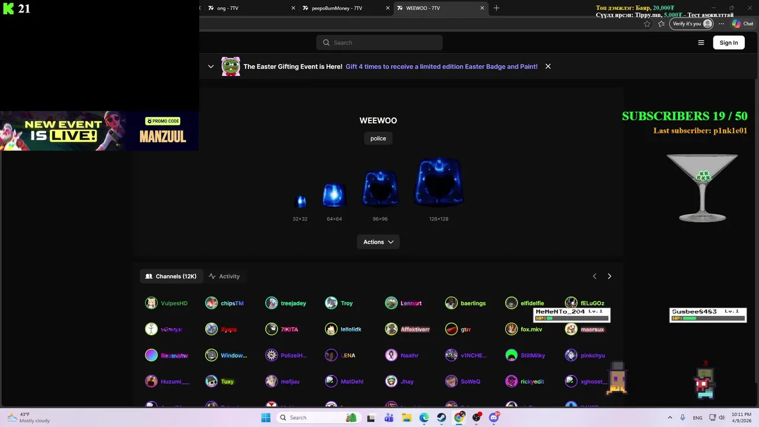Open the 7TV hamburger menu
Screen dimensions: 759x427
(x=701, y=43)
